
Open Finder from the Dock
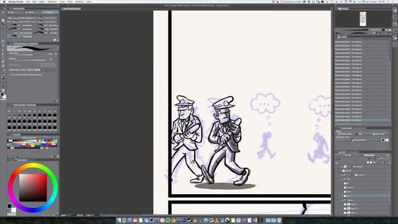coord(119,220)
